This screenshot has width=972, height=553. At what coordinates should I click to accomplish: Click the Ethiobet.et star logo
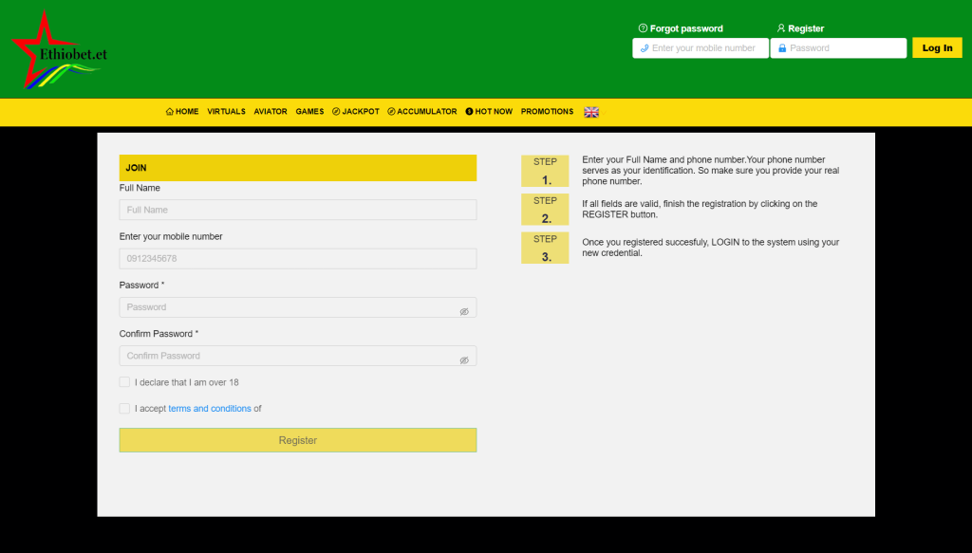60,49
